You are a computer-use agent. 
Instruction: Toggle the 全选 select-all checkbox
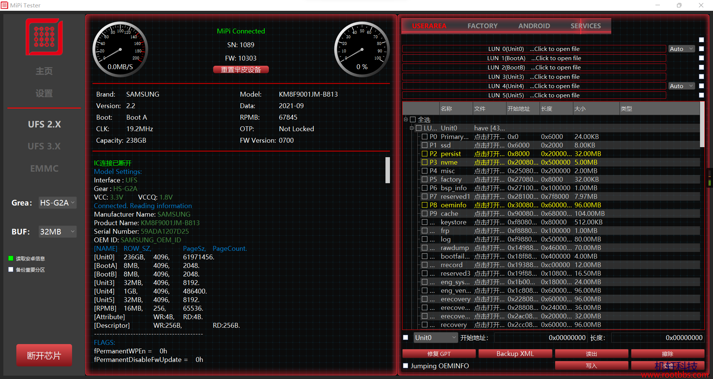(413, 119)
